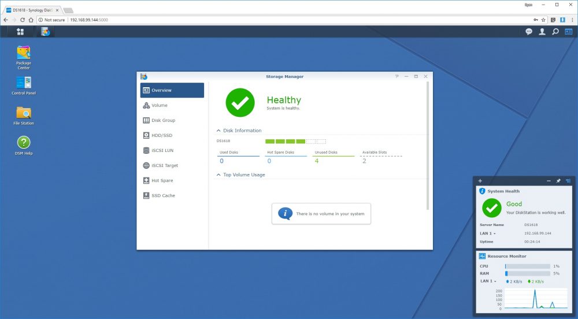
Task: Click the Storage Manager vertical scrollbar
Action: tap(428, 146)
